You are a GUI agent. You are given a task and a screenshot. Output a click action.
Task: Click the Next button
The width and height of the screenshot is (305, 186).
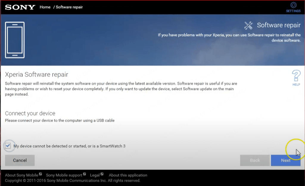286,160
